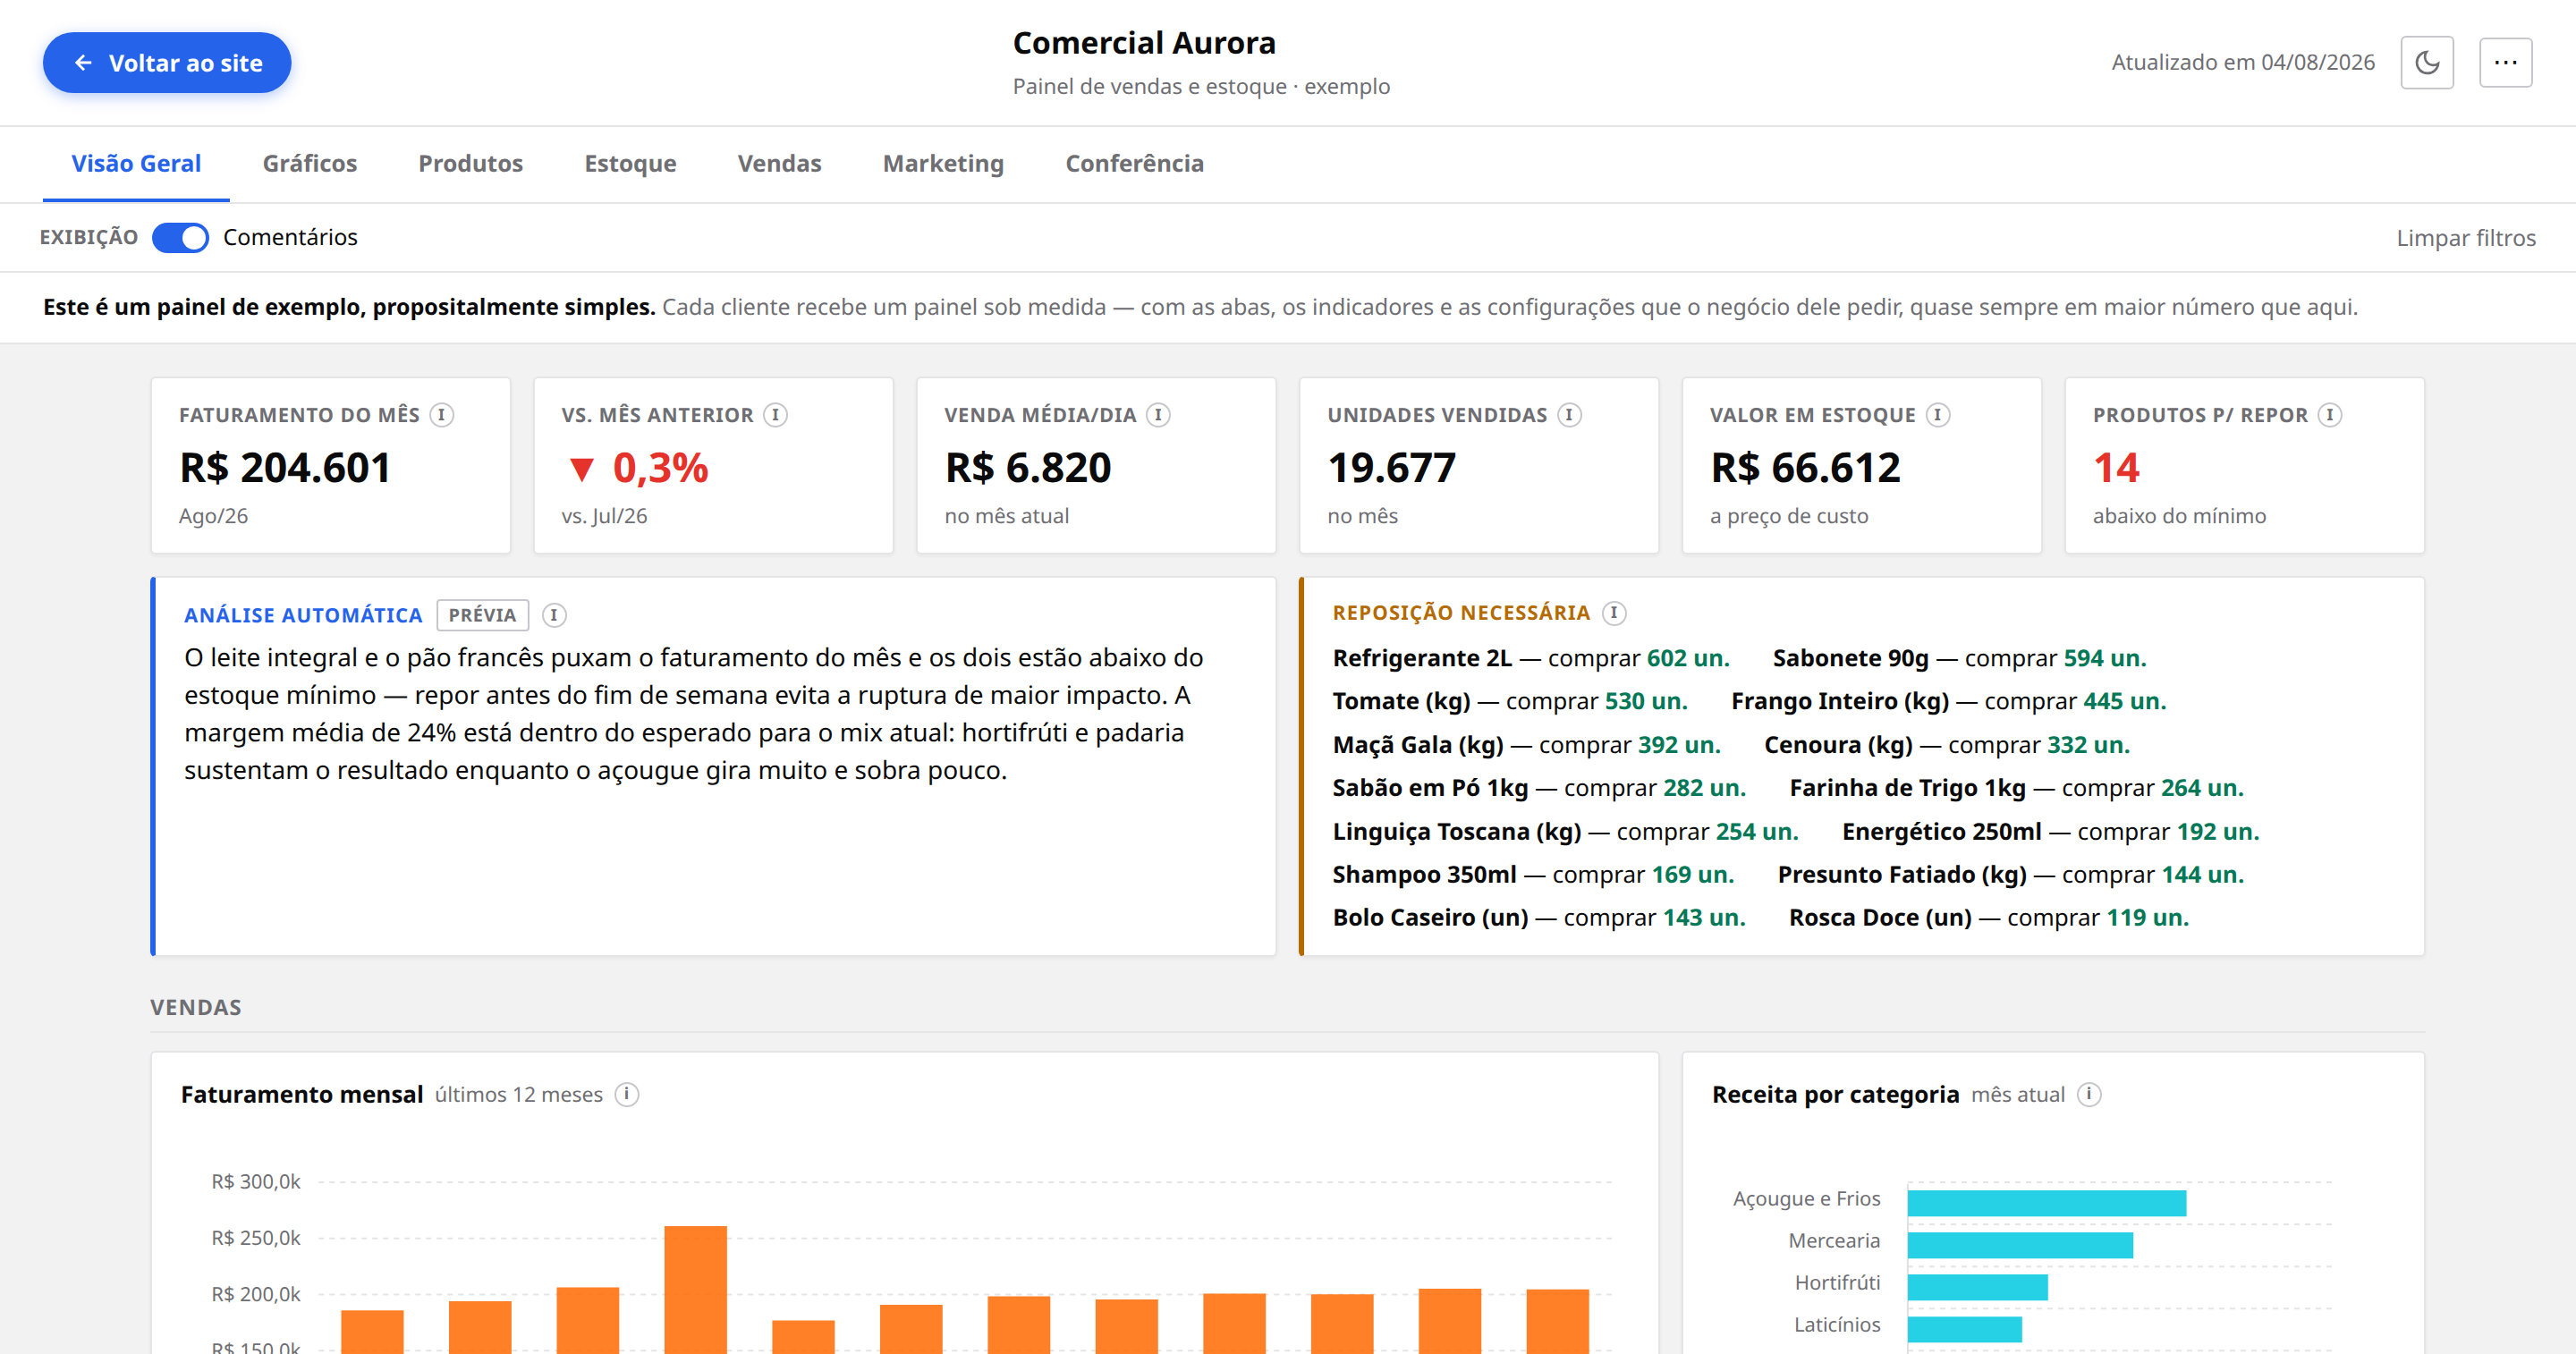Click Cenoura (kg) restock item
Screen dimensions: 2576x1354
1947,745
